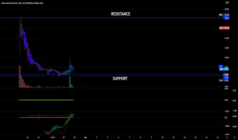
Task: Click the gray 6.48 price tag
Action: [226, 75]
